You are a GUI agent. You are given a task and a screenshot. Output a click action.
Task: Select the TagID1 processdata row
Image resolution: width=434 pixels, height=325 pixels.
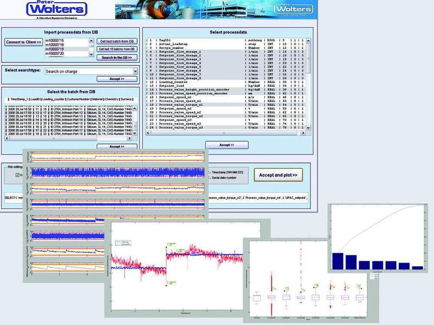coord(225,40)
